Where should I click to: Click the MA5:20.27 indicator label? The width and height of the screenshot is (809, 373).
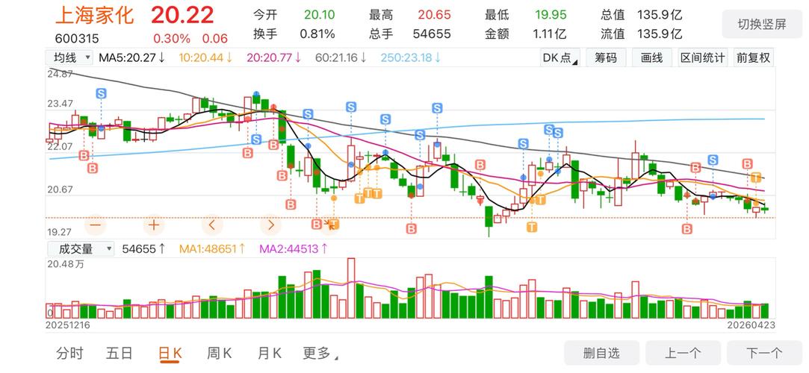click(132, 57)
